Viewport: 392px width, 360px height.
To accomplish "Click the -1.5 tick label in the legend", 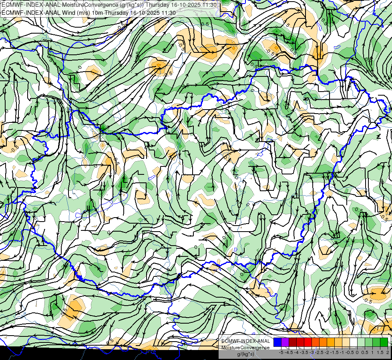I will (x=334, y=352).
